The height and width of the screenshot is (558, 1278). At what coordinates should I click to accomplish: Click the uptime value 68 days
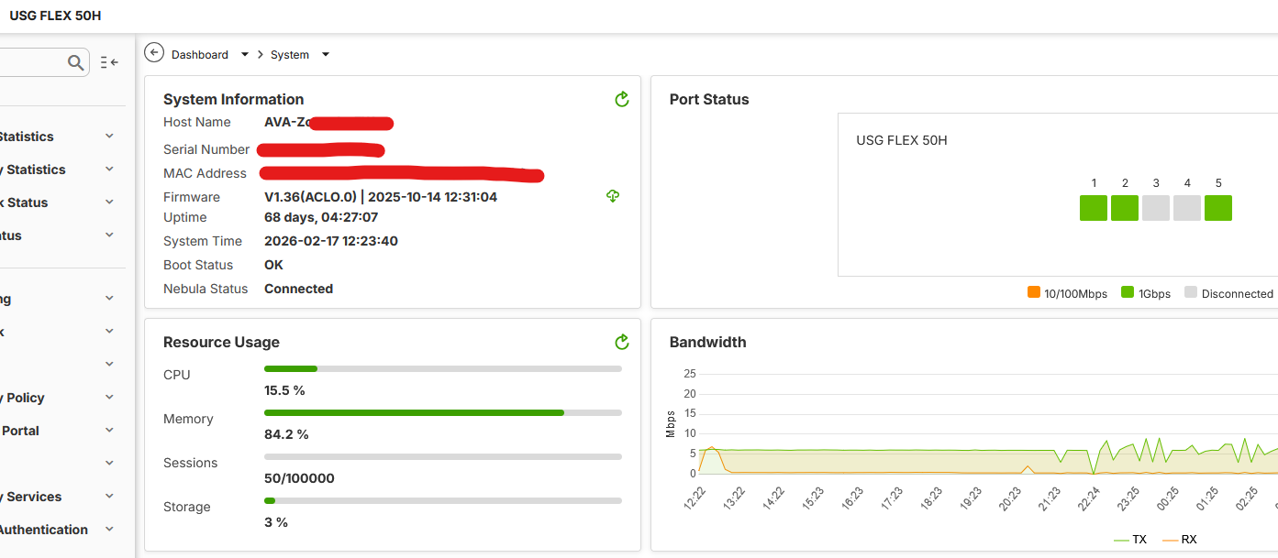[321, 217]
